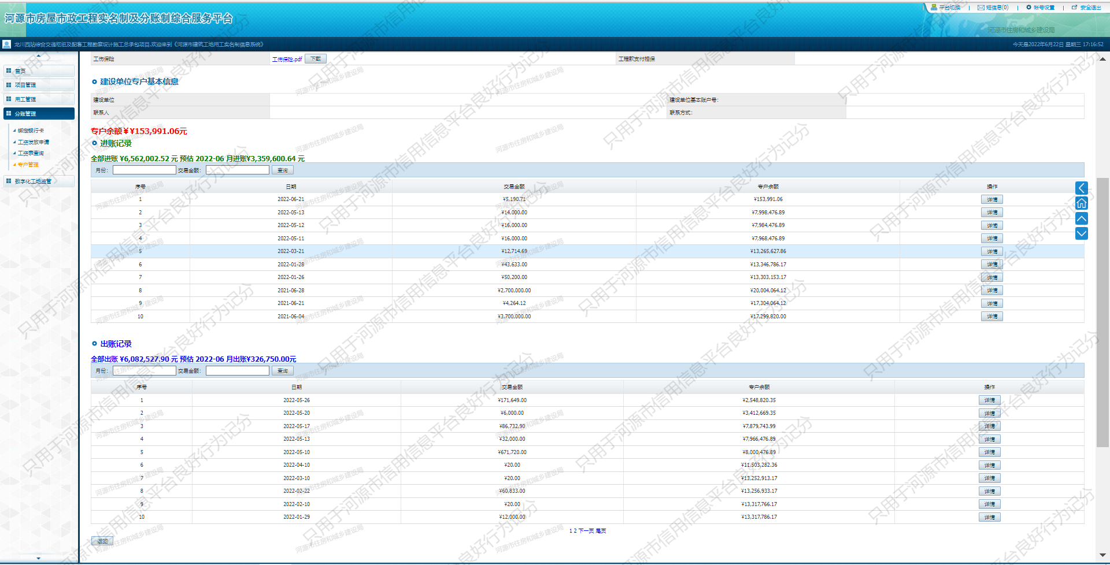Focus the 交易金额 field in 进账记录

[238, 170]
